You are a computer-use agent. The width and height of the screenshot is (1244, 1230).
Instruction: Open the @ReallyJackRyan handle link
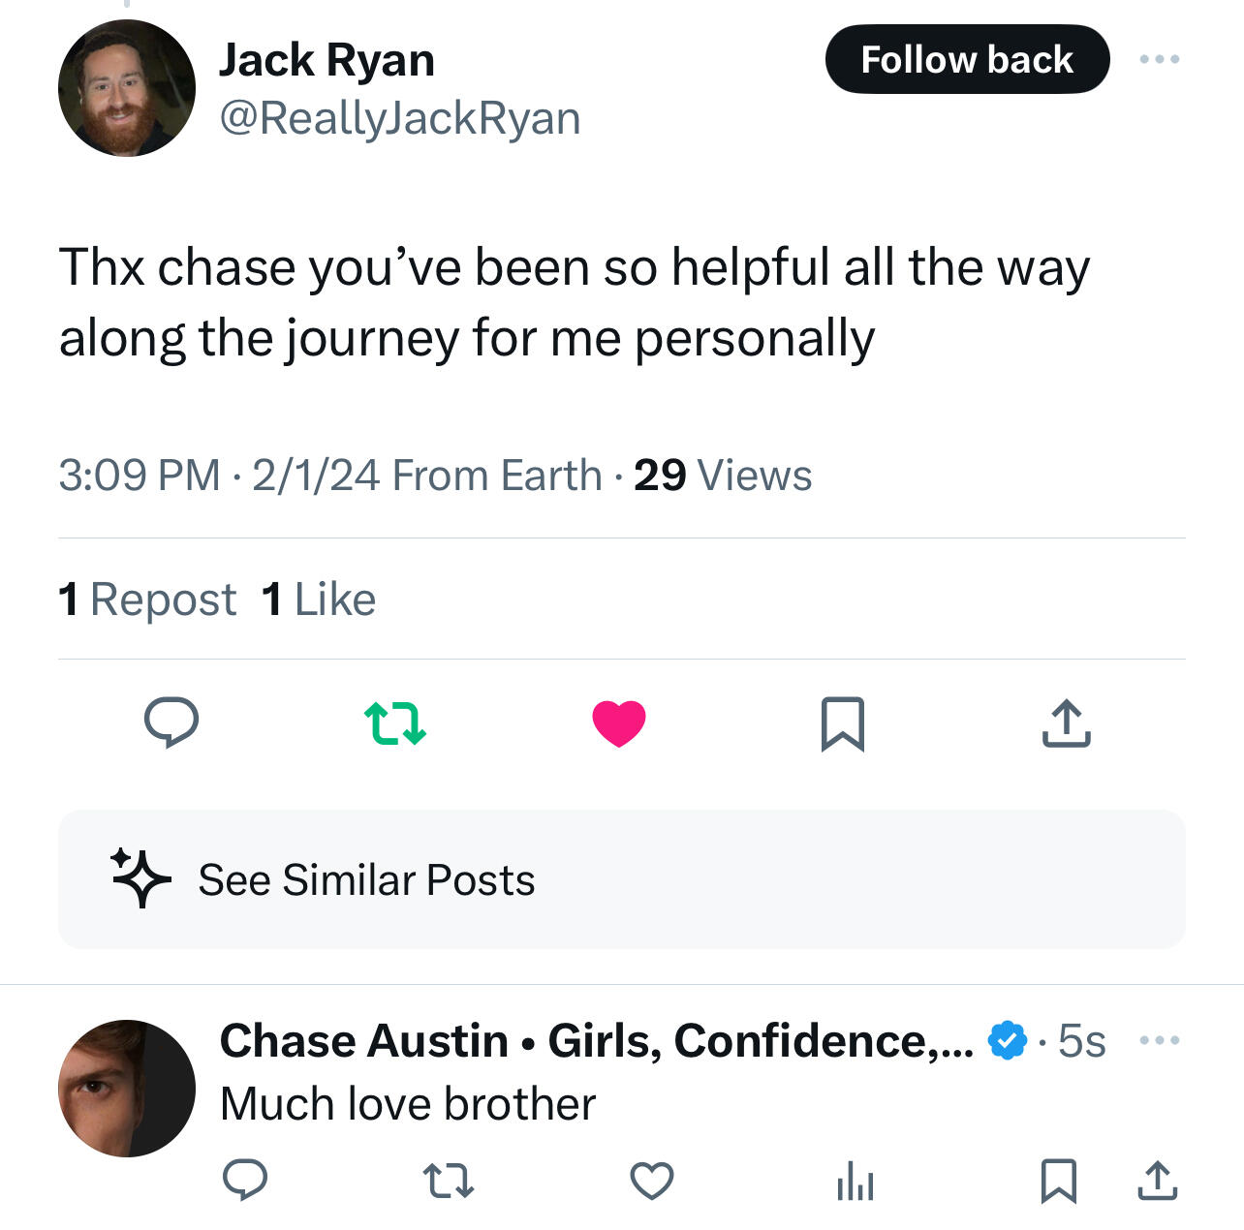400,118
